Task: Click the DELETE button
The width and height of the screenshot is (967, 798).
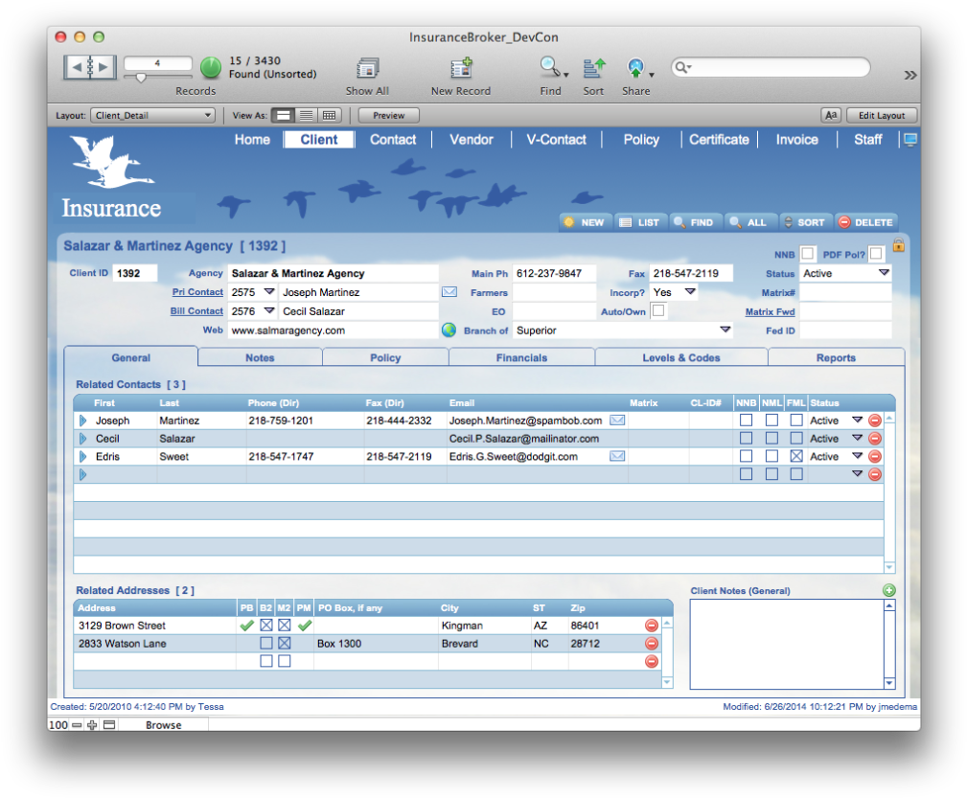Action: (x=866, y=222)
